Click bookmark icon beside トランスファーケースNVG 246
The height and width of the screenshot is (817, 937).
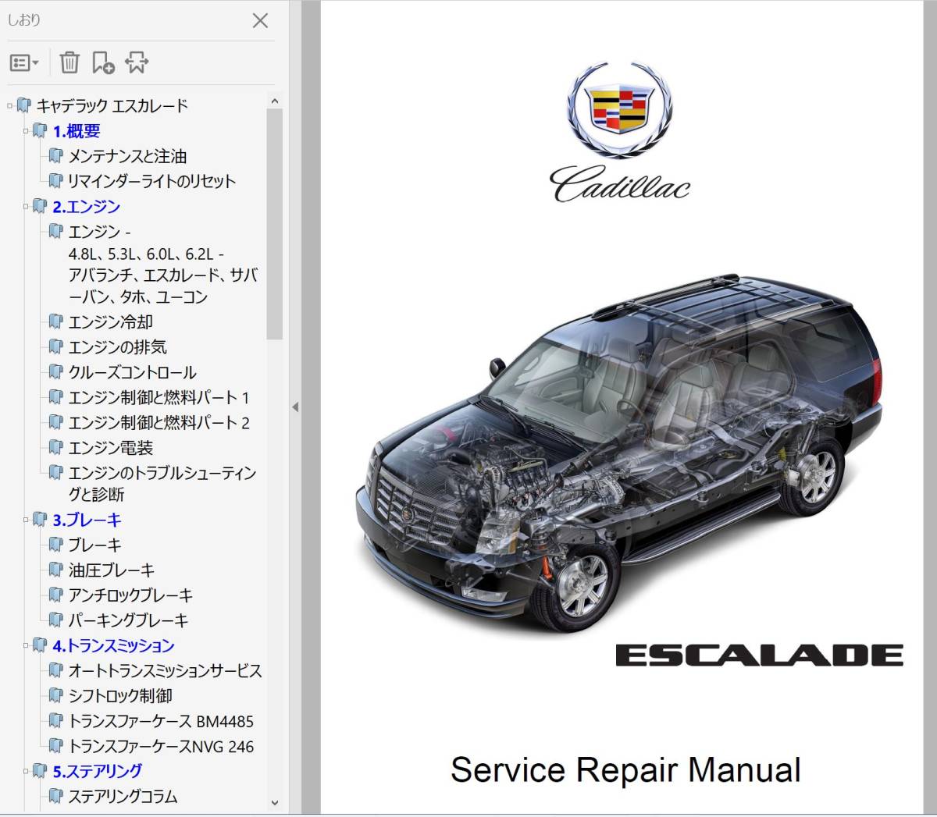coord(55,745)
